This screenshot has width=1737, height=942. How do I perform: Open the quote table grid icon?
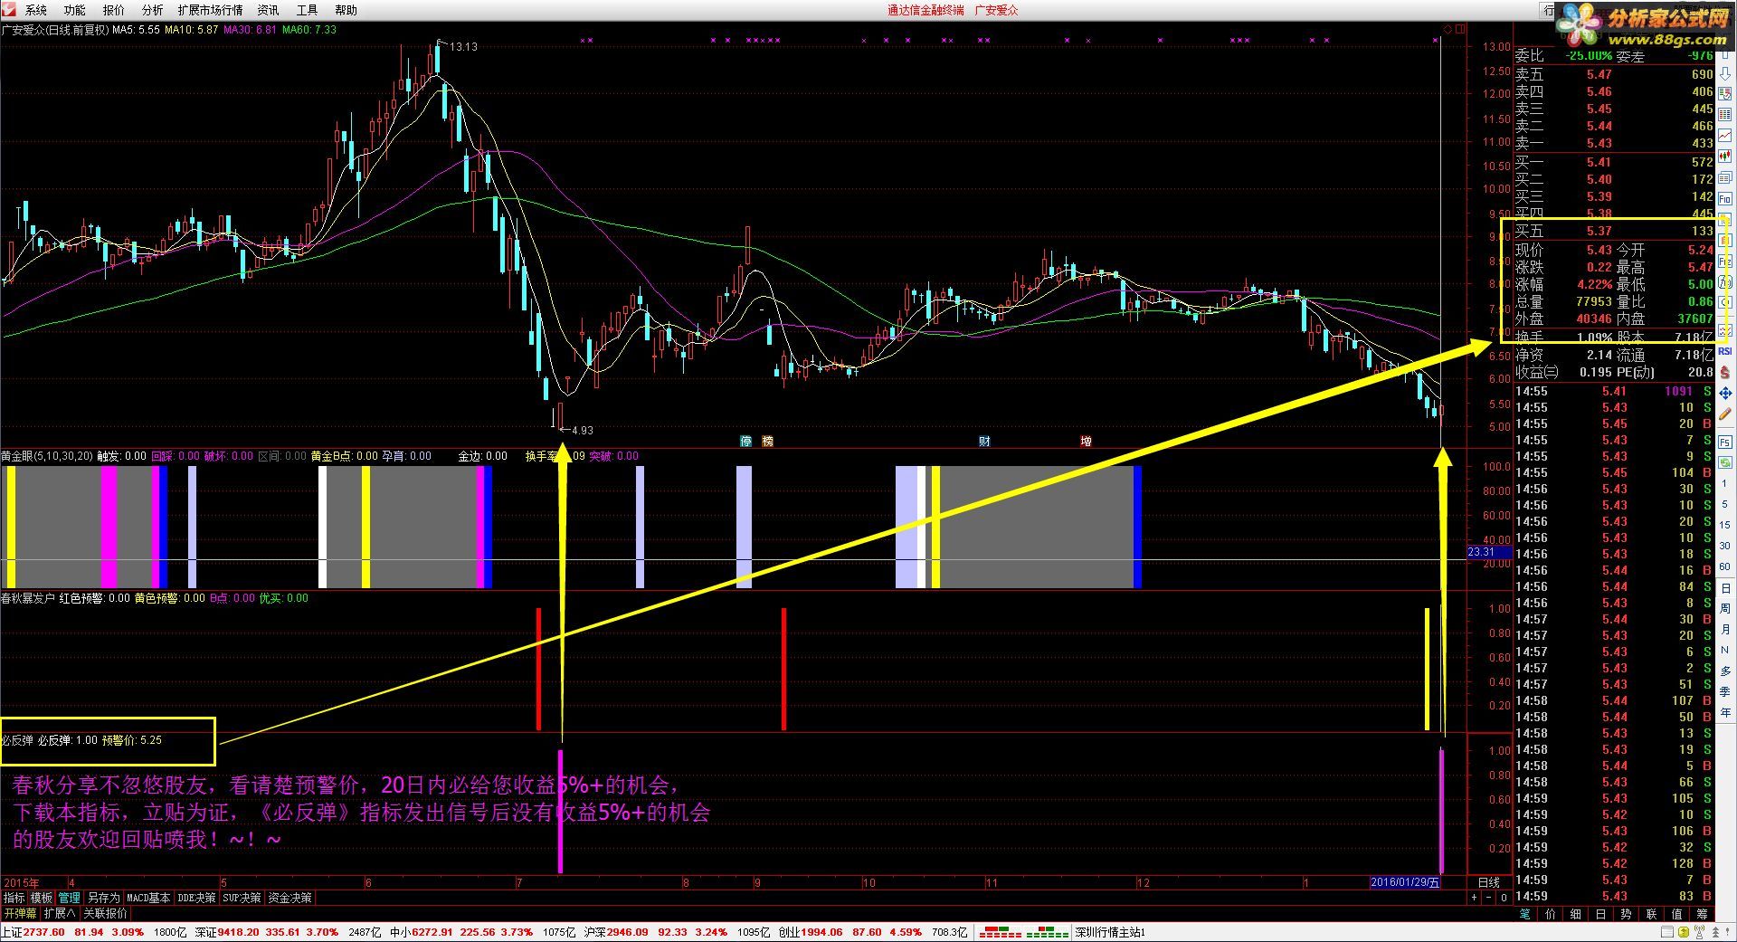click(x=1724, y=114)
